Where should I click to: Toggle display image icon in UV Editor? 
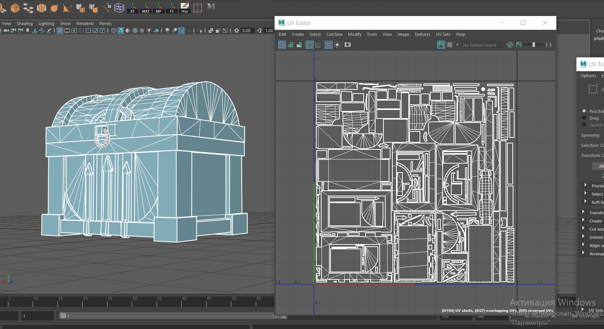[441, 45]
